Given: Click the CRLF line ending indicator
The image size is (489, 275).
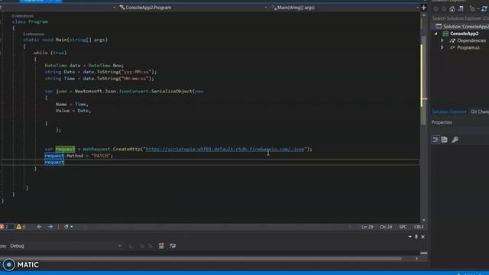Looking at the screenshot, I should coord(419,227).
